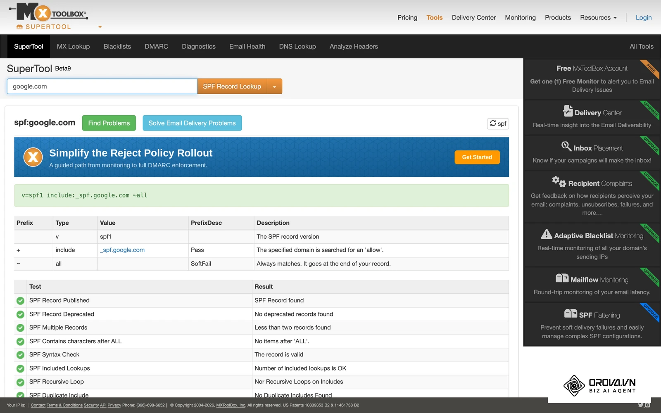Click green check icon for SPF Included Lookups

tap(20, 368)
